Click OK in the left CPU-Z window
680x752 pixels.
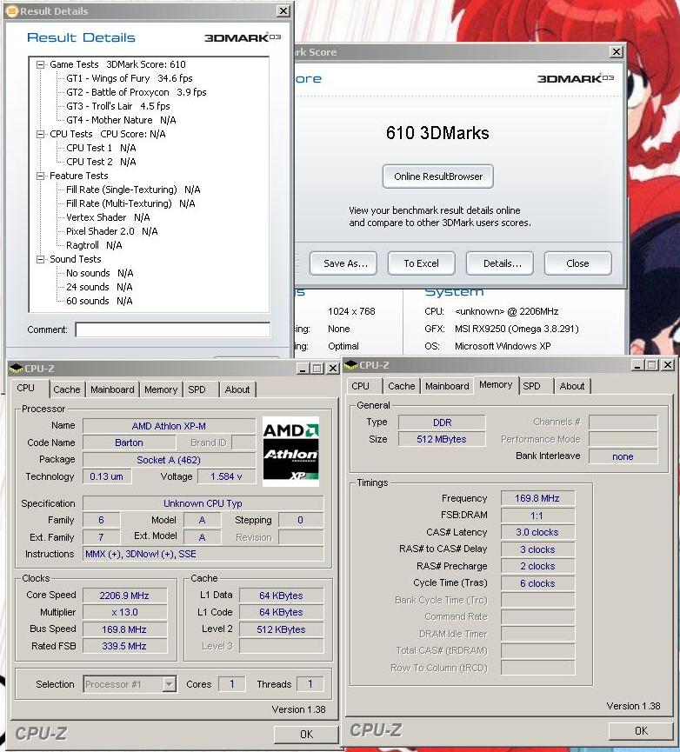pyautogui.click(x=306, y=735)
